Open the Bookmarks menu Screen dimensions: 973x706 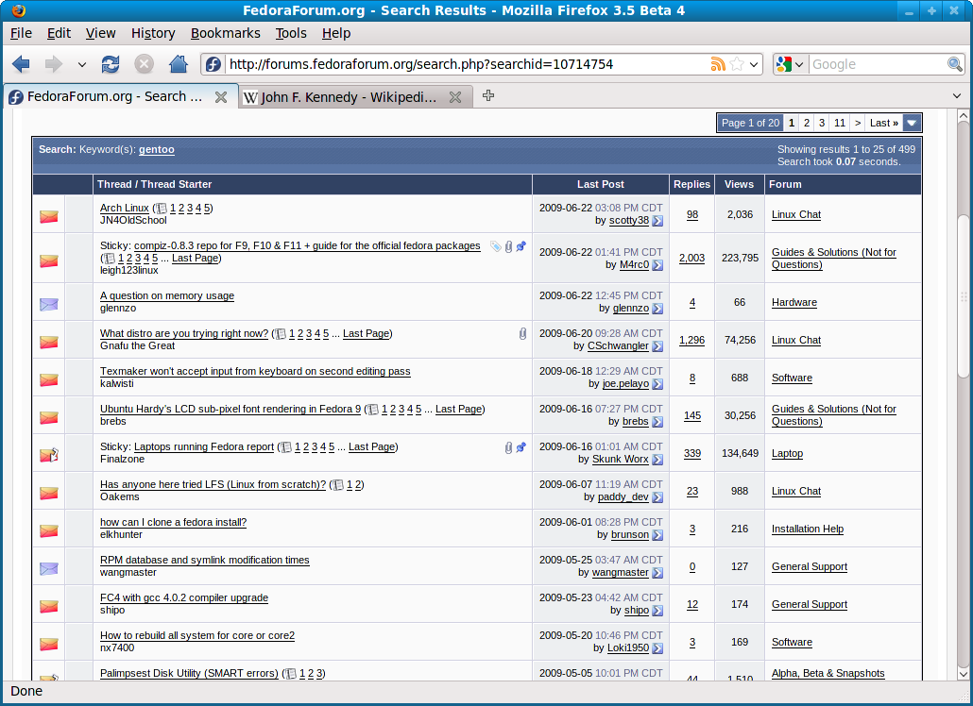[225, 33]
